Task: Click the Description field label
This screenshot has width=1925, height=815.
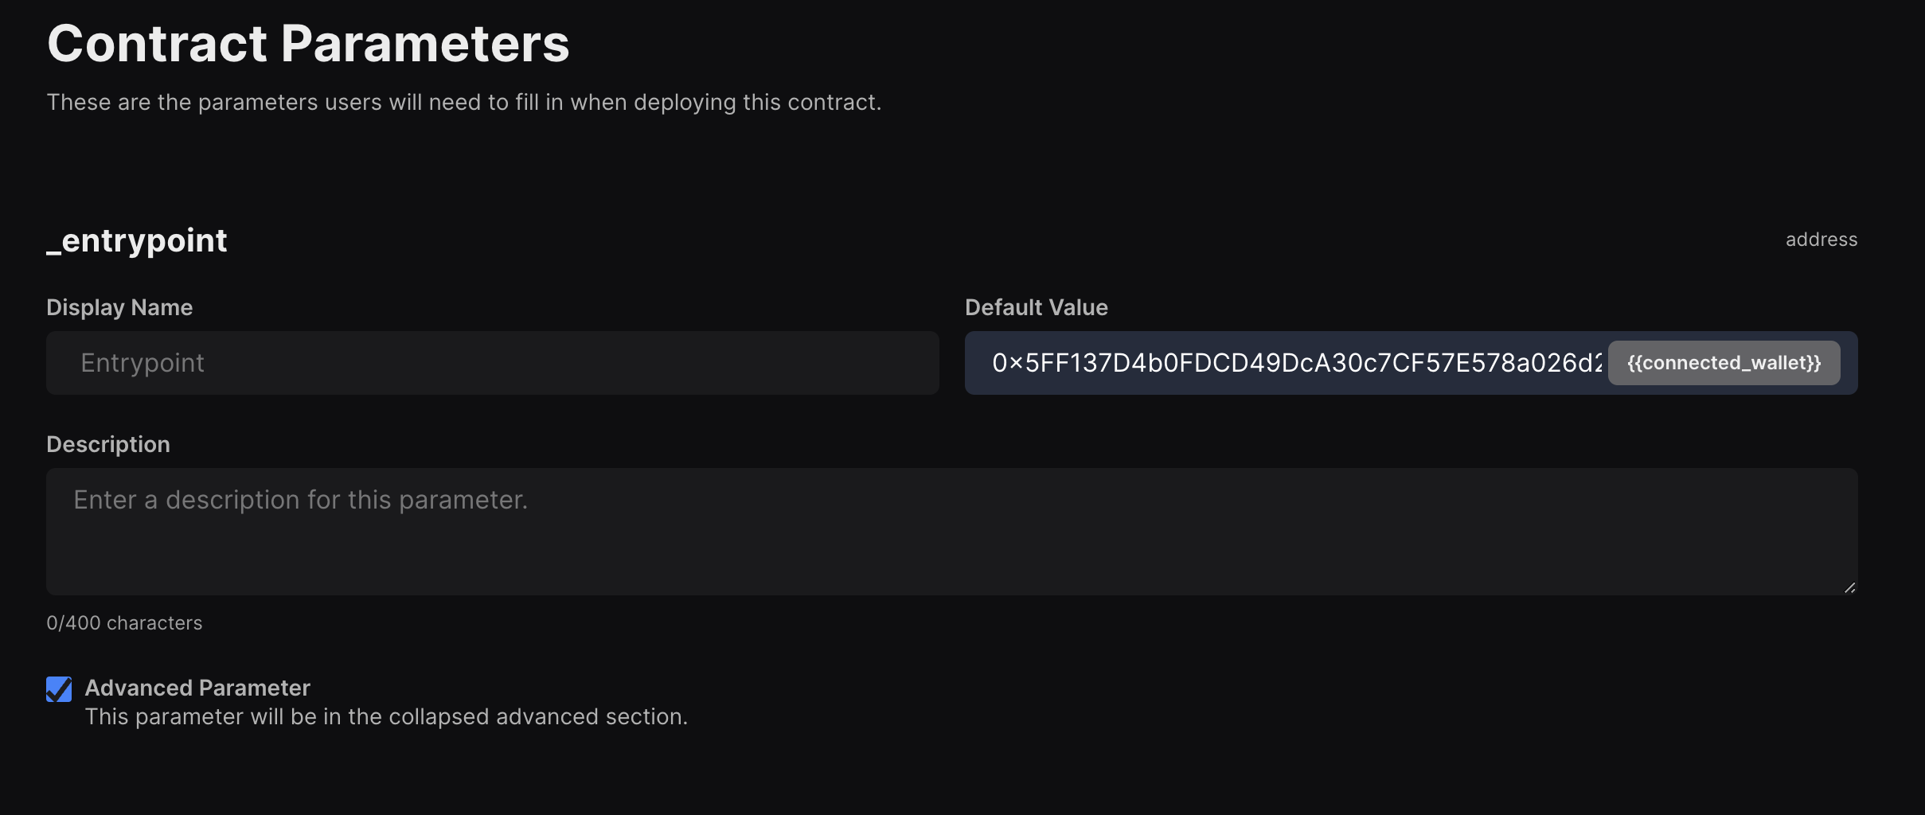Action: [x=108, y=444]
